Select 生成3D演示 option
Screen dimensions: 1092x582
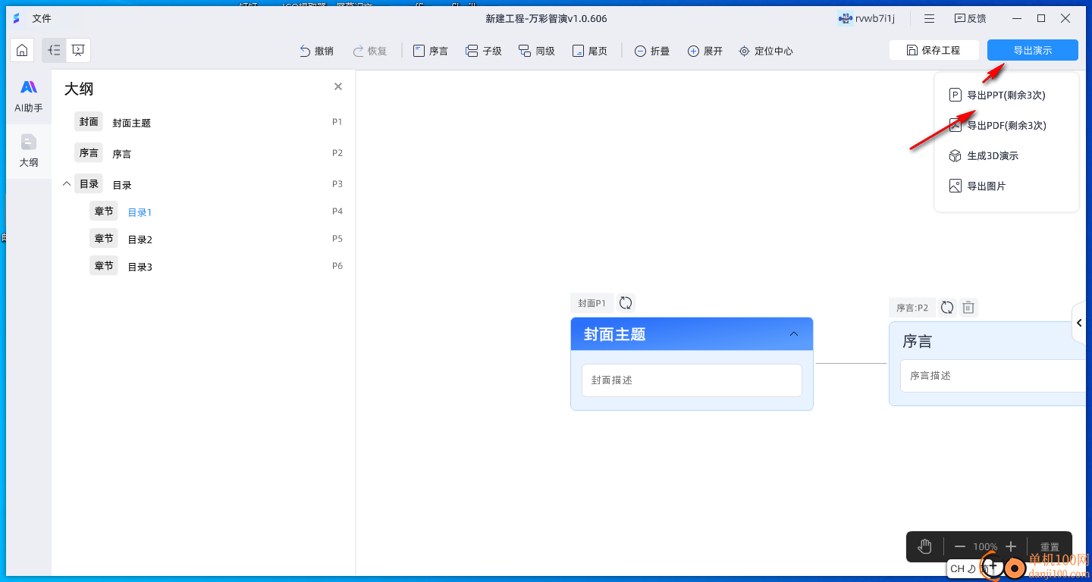[x=984, y=156]
